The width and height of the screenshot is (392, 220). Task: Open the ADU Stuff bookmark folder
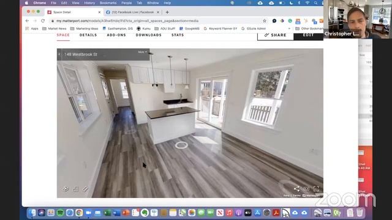tap(165, 29)
